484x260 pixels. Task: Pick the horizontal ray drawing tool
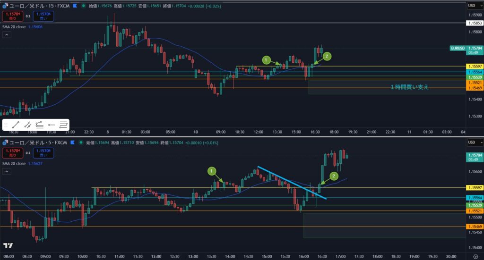(x=52, y=125)
